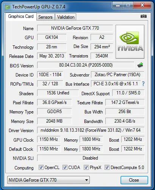Click the GPU field GK104
This screenshot has width=155, height=190.
pyautogui.click(x=52, y=37)
